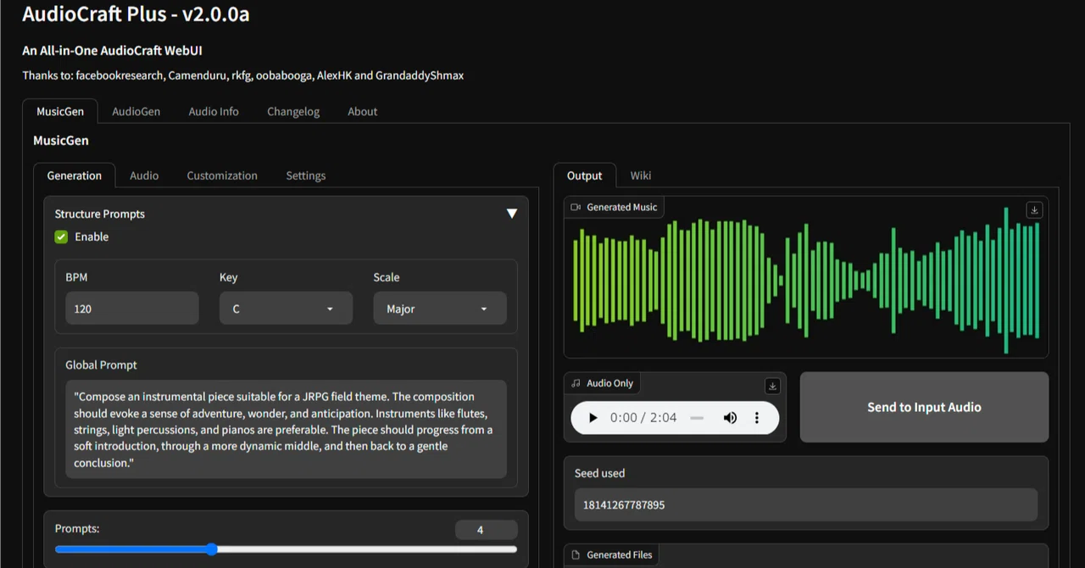This screenshot has width=1085, height=568.
Task: Click the Audio Only music note icon
Action: click(x=576, y=383)
